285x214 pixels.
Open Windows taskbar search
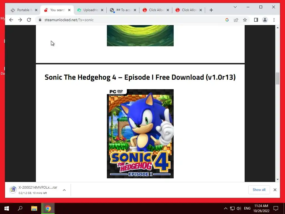click(20, 208)
